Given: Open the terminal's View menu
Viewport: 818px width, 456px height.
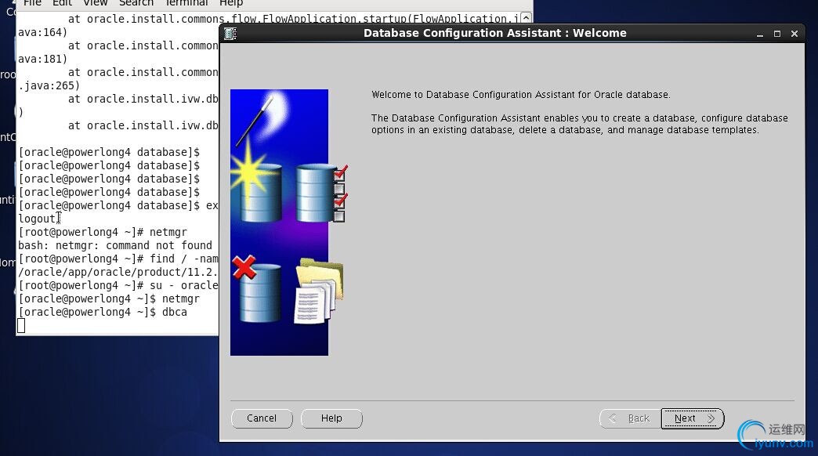Looking at the screenshot, I should [96, 3].
